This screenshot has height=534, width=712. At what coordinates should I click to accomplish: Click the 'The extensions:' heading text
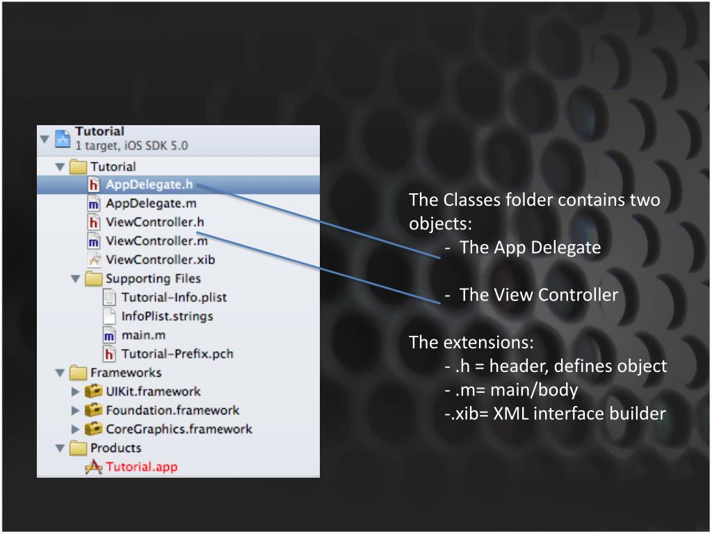[471, 342]
